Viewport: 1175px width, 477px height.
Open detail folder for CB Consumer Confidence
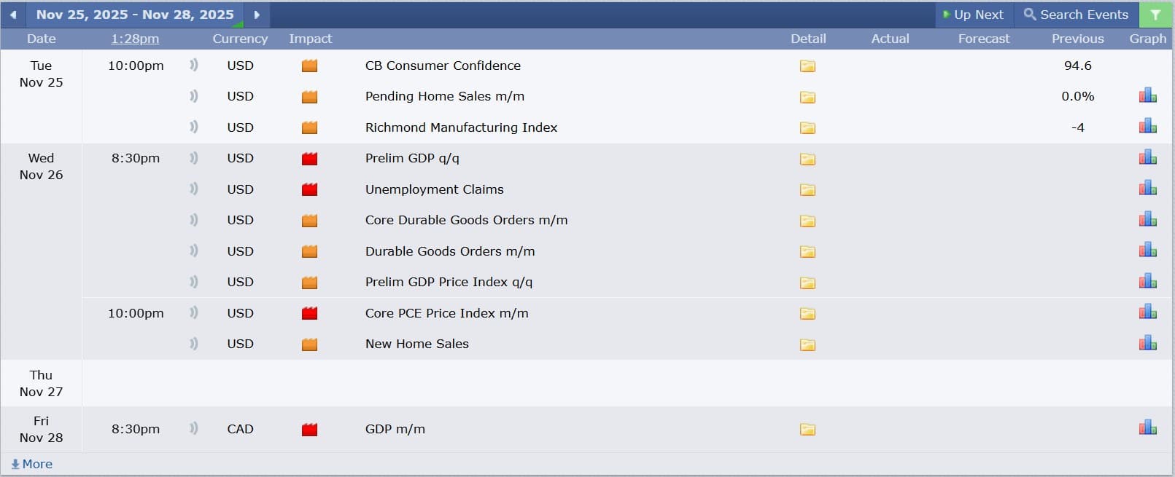[x=807, y=66]
